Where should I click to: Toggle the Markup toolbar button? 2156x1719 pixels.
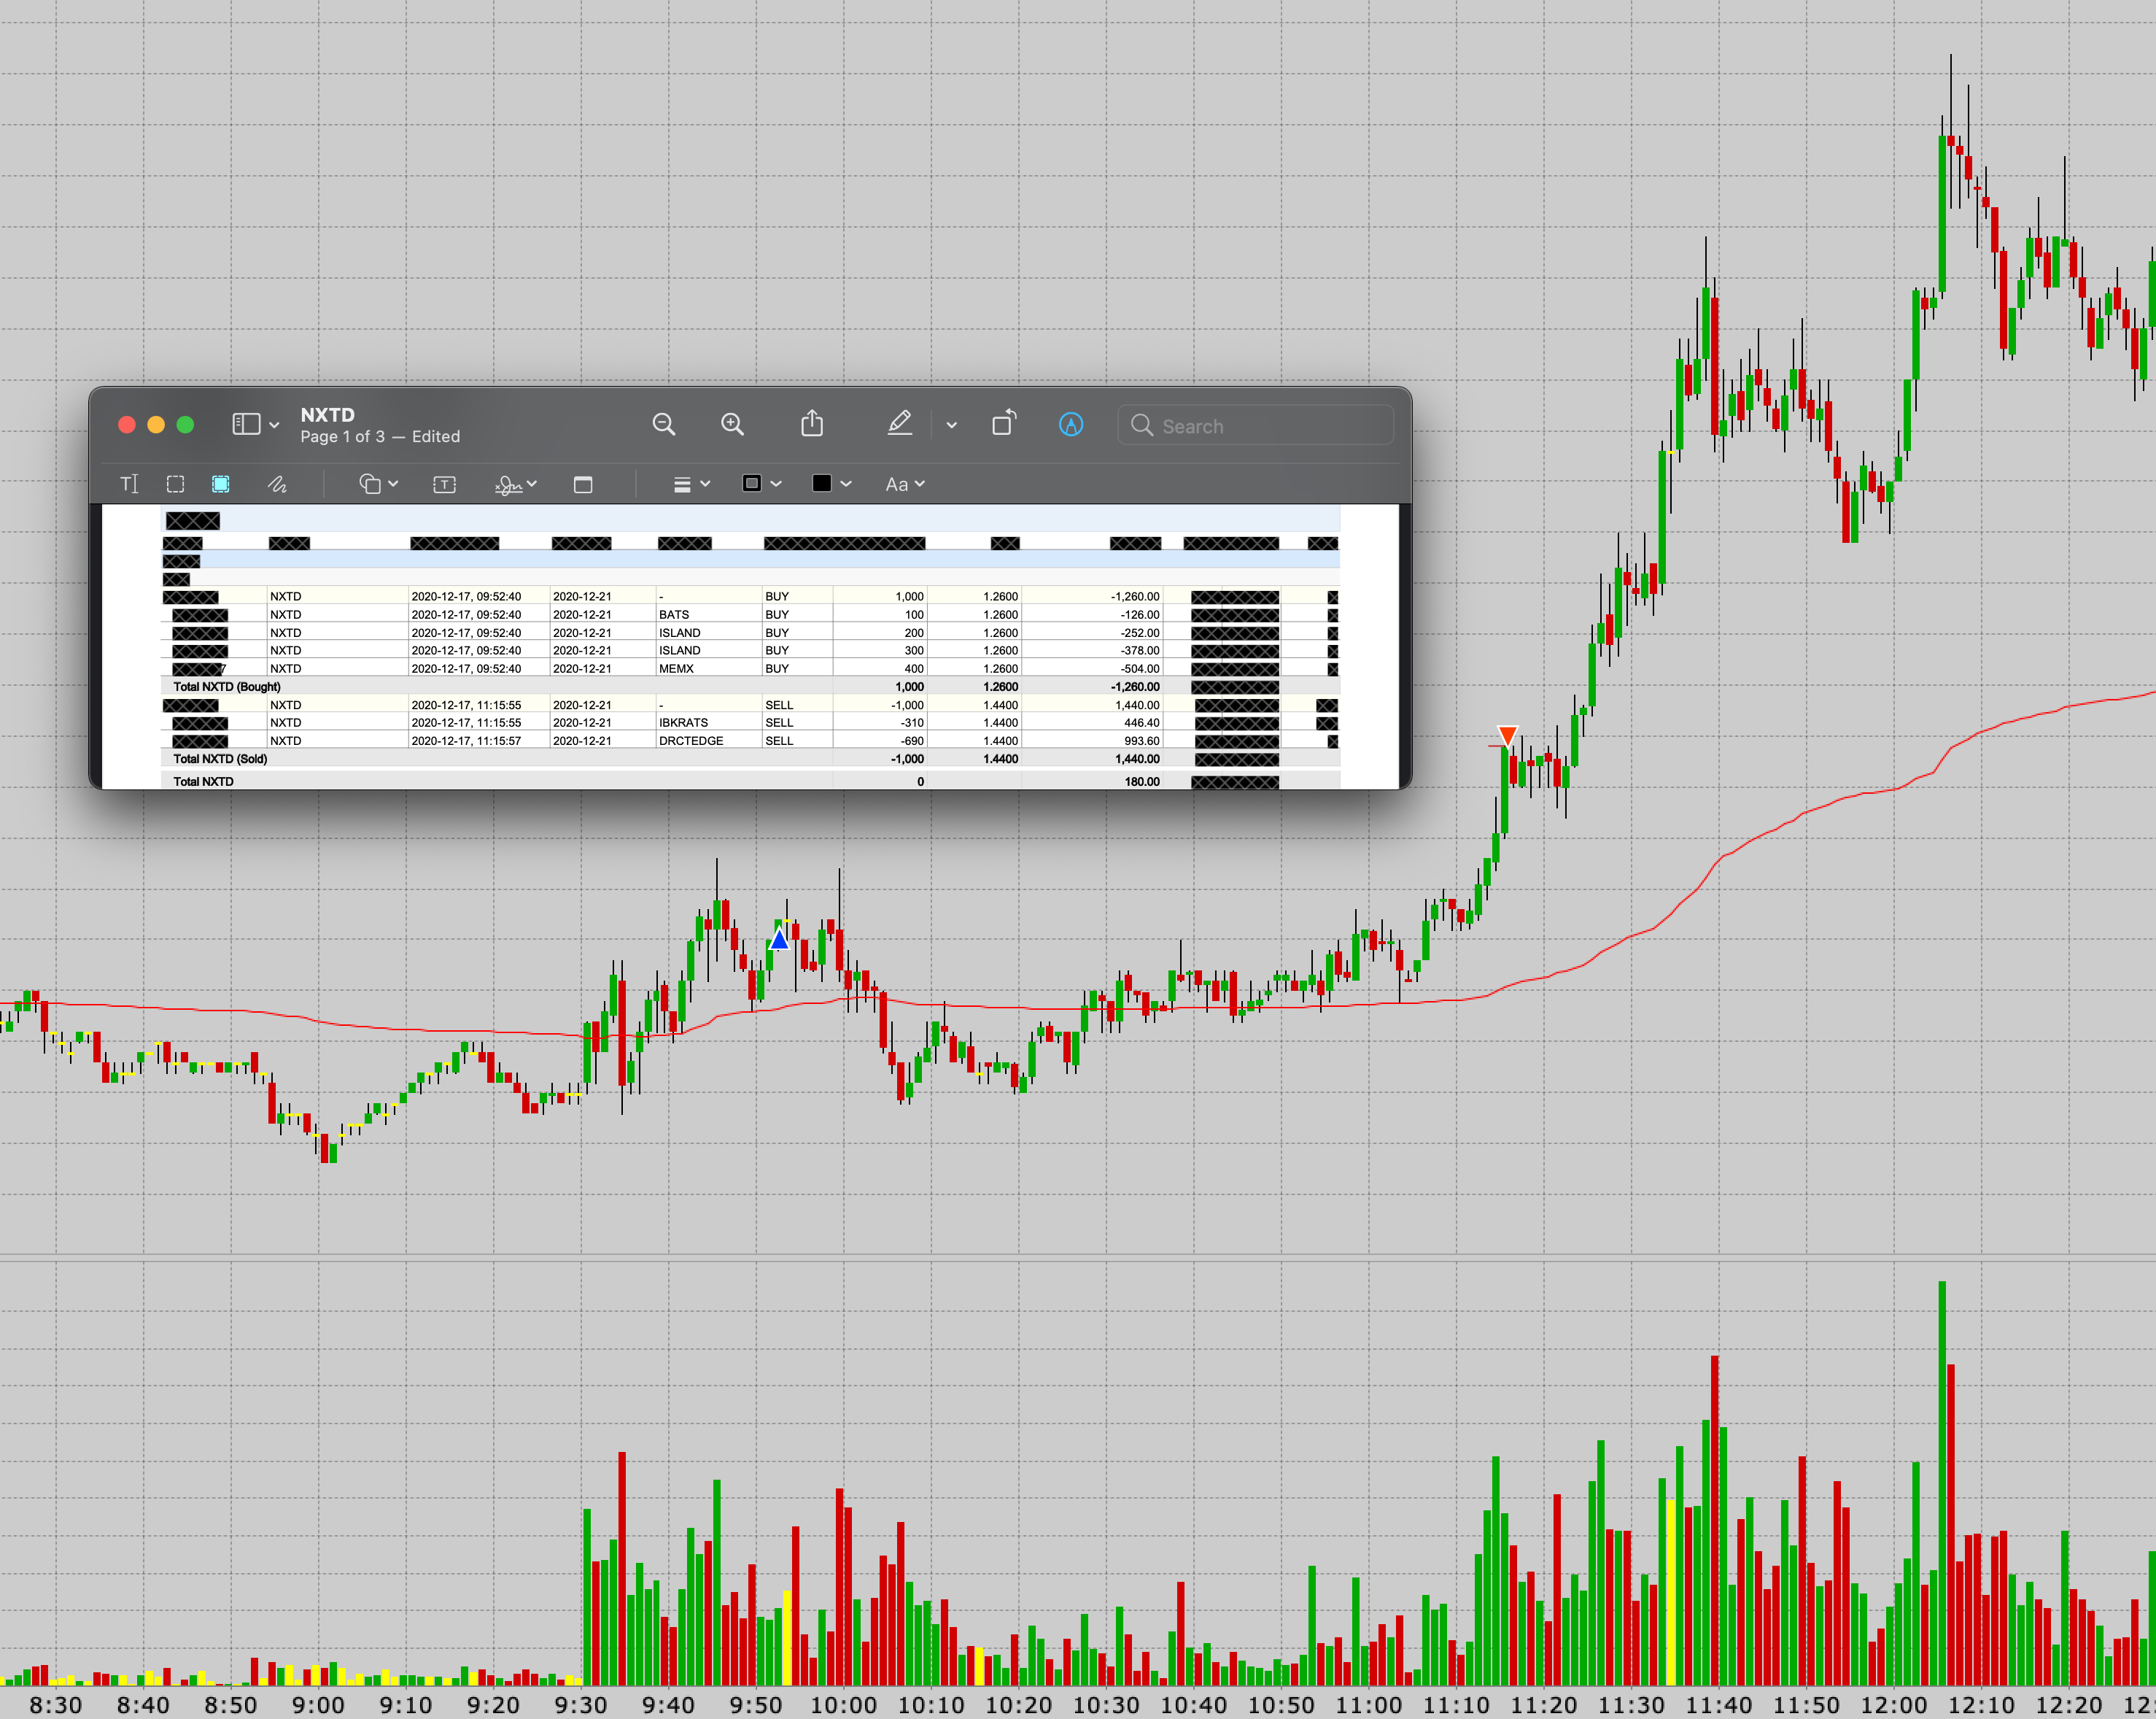click(1070, 424)
